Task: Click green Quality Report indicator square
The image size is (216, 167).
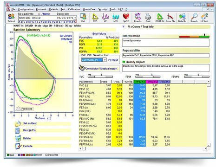Action: click(x=124, y=62)
